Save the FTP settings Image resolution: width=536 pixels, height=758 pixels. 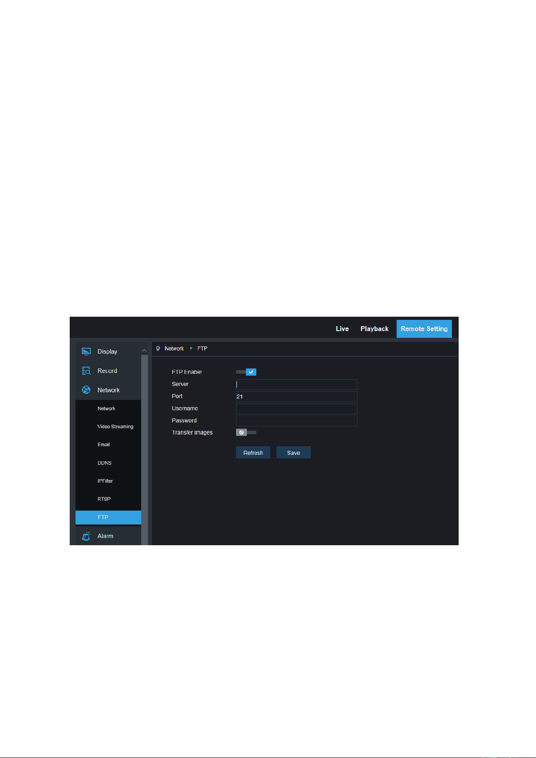(294, 453)
